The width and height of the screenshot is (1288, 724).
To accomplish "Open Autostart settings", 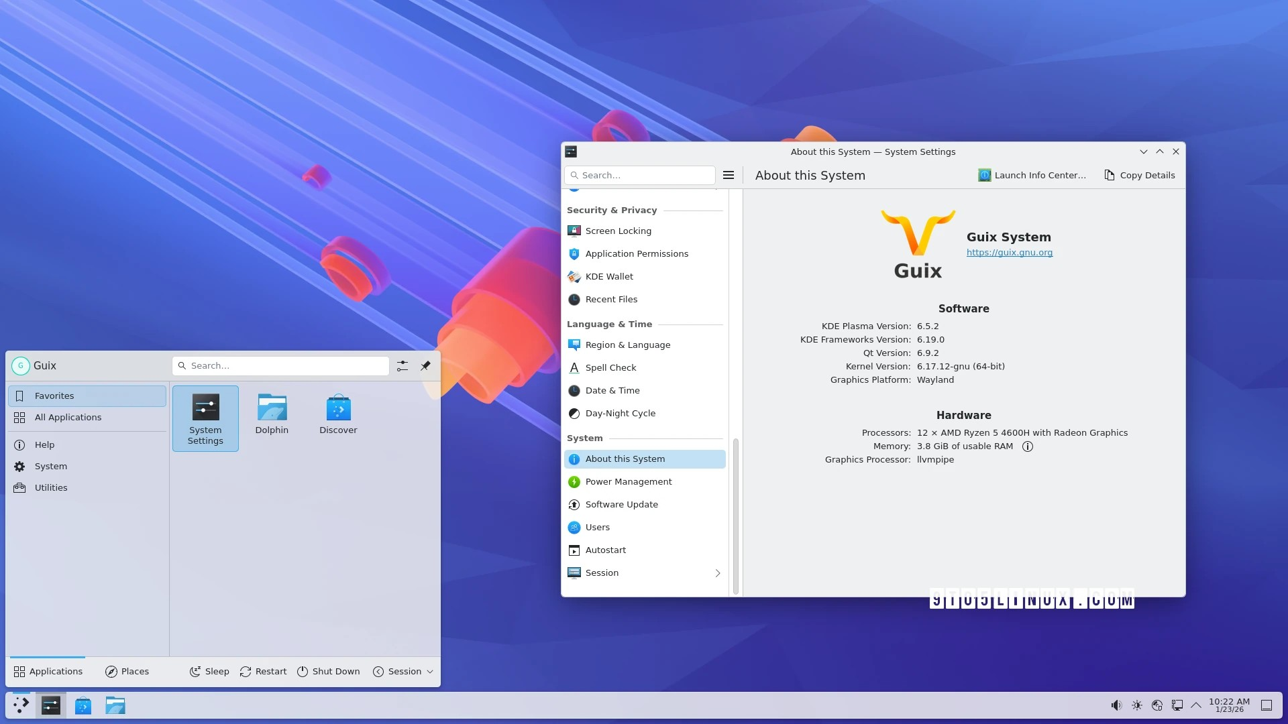I will point(605,550).
